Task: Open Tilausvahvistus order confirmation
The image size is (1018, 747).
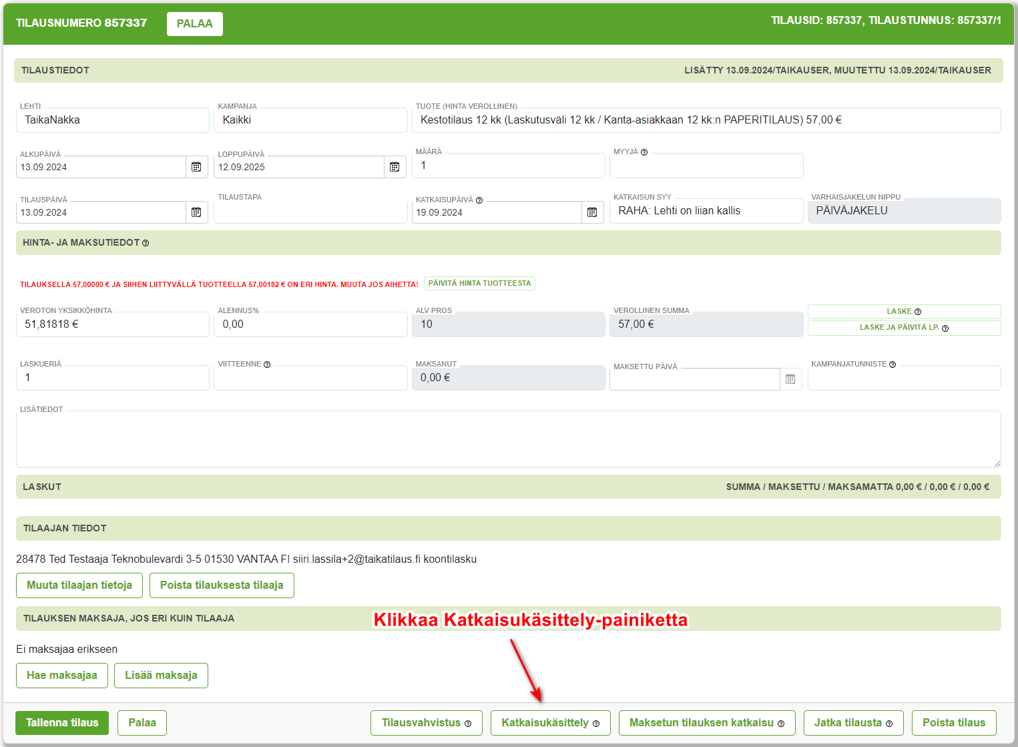Action: (427, 723)
